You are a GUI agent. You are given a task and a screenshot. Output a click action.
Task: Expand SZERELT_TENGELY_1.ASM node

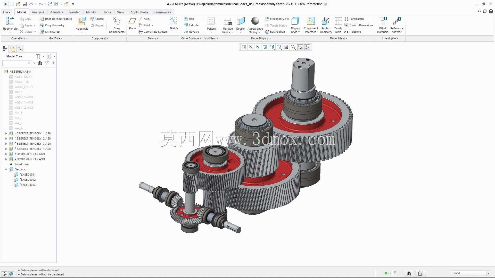tap(6, 133)
